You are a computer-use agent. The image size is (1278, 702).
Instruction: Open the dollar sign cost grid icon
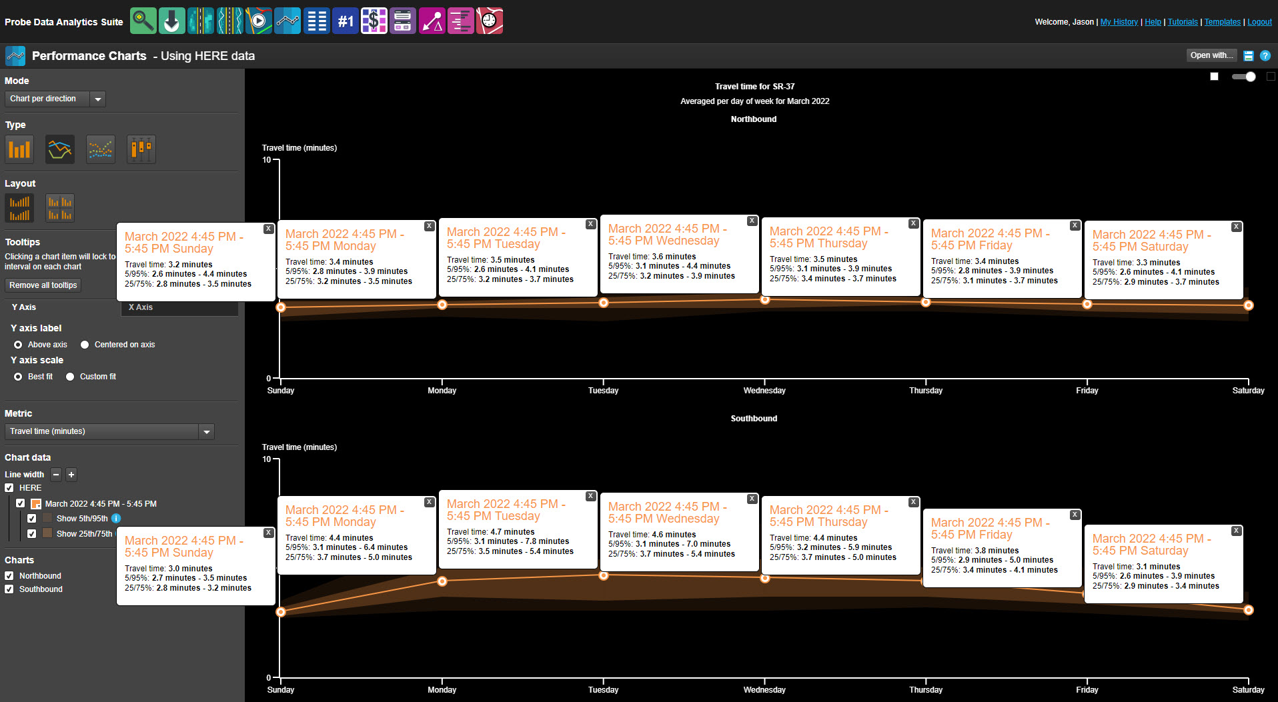tap(374, 21)
